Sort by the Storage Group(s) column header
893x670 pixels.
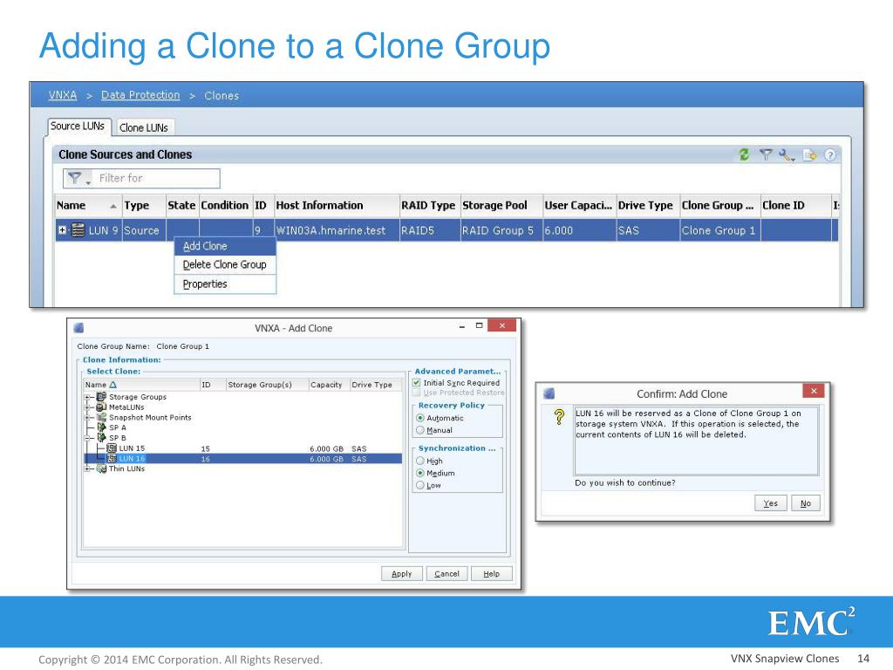267,385
